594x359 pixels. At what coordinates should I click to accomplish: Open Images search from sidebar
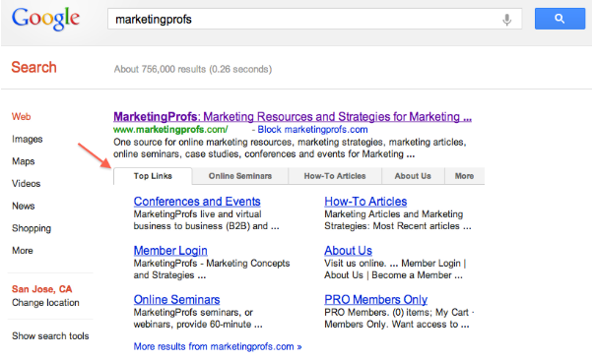tap(28, 140)
